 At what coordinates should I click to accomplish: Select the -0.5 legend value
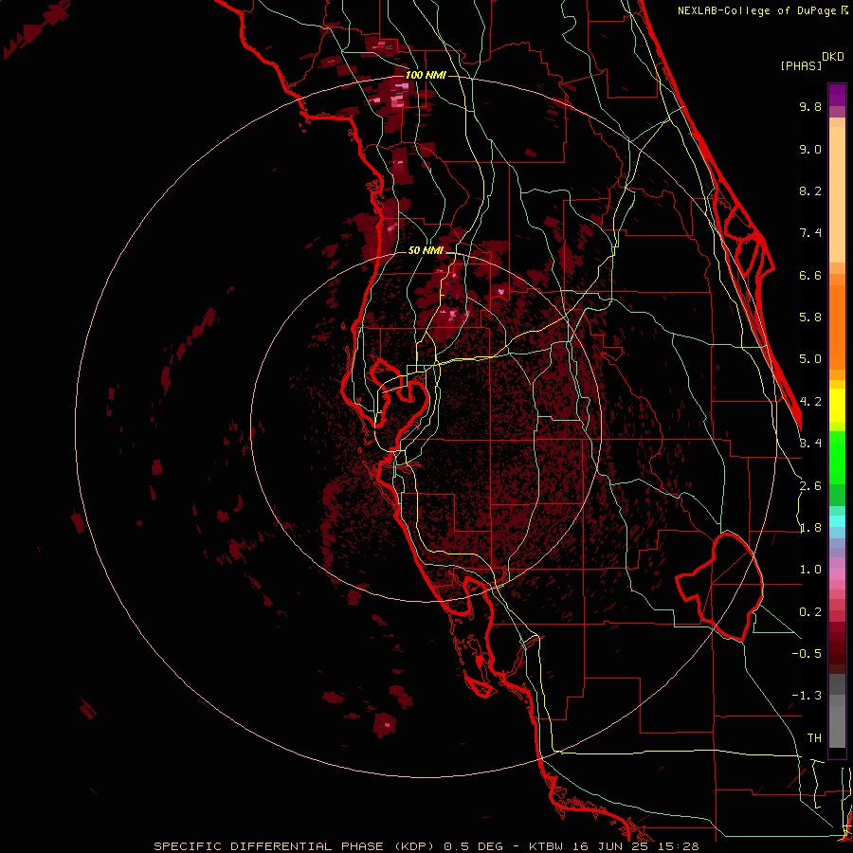click(x=807, y=654)
